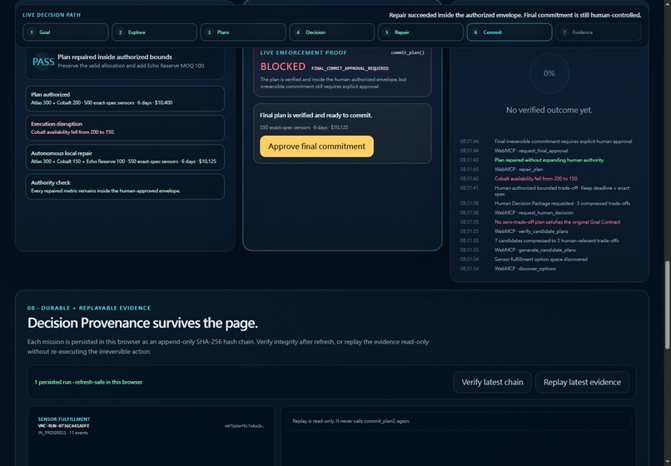Verify latest chain

pos(492,382)
